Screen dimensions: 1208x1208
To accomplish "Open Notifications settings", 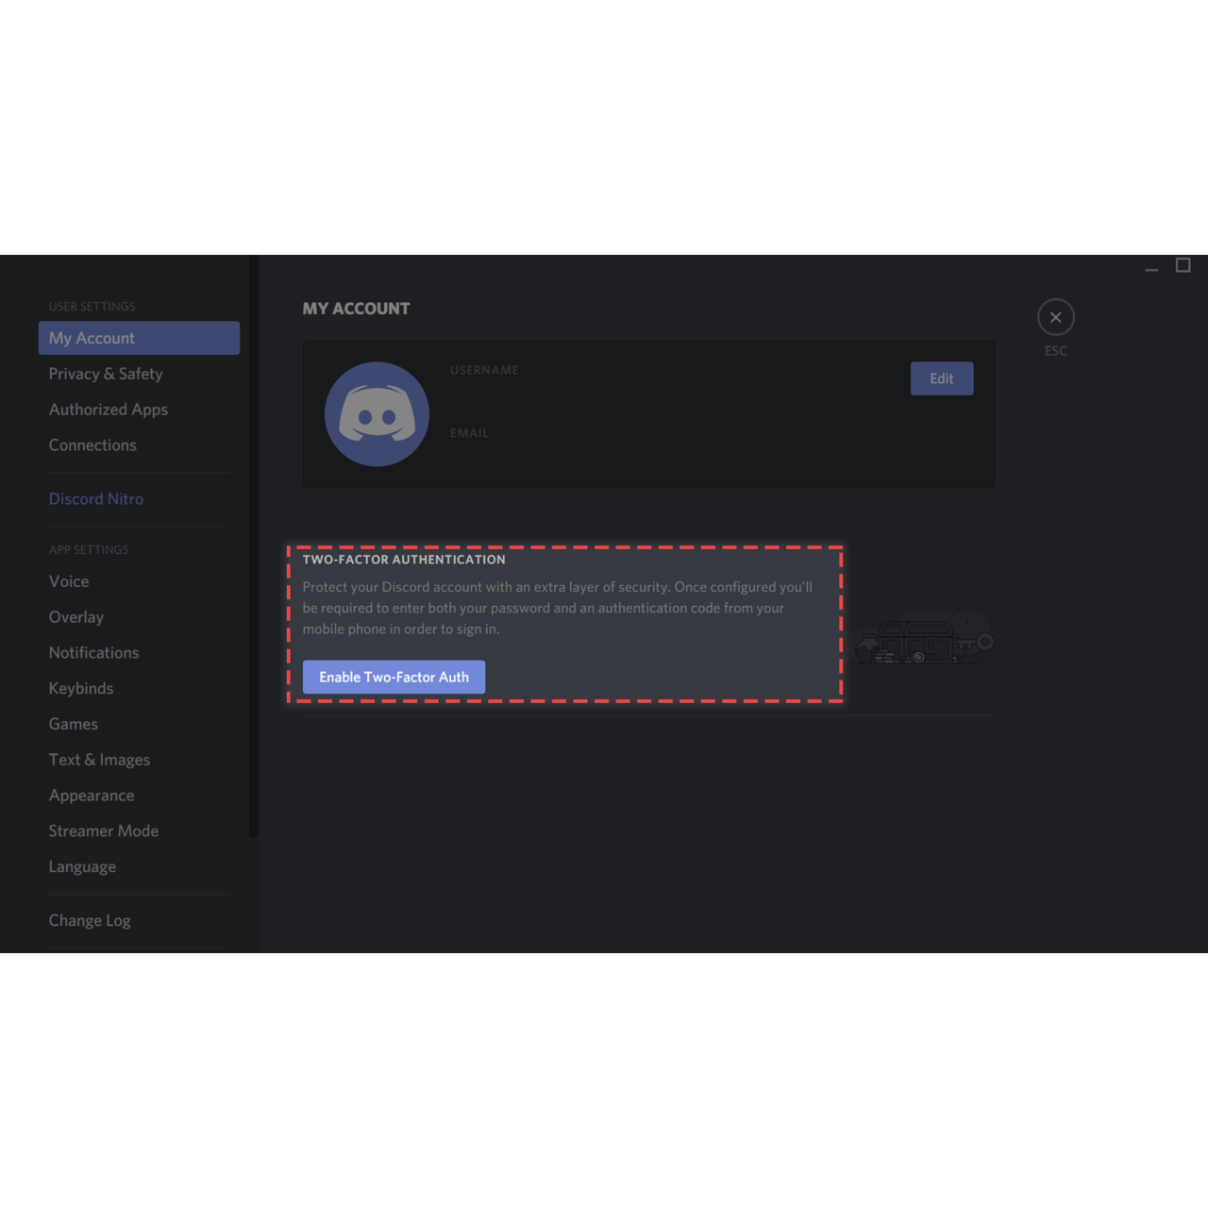I will coord(93,652).
